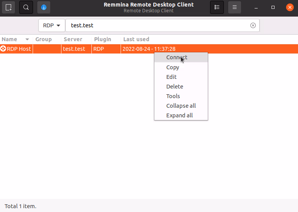Close the Remmina window
Image resolution: width=298 pixels, height=212 pixels.
(290, 7)
